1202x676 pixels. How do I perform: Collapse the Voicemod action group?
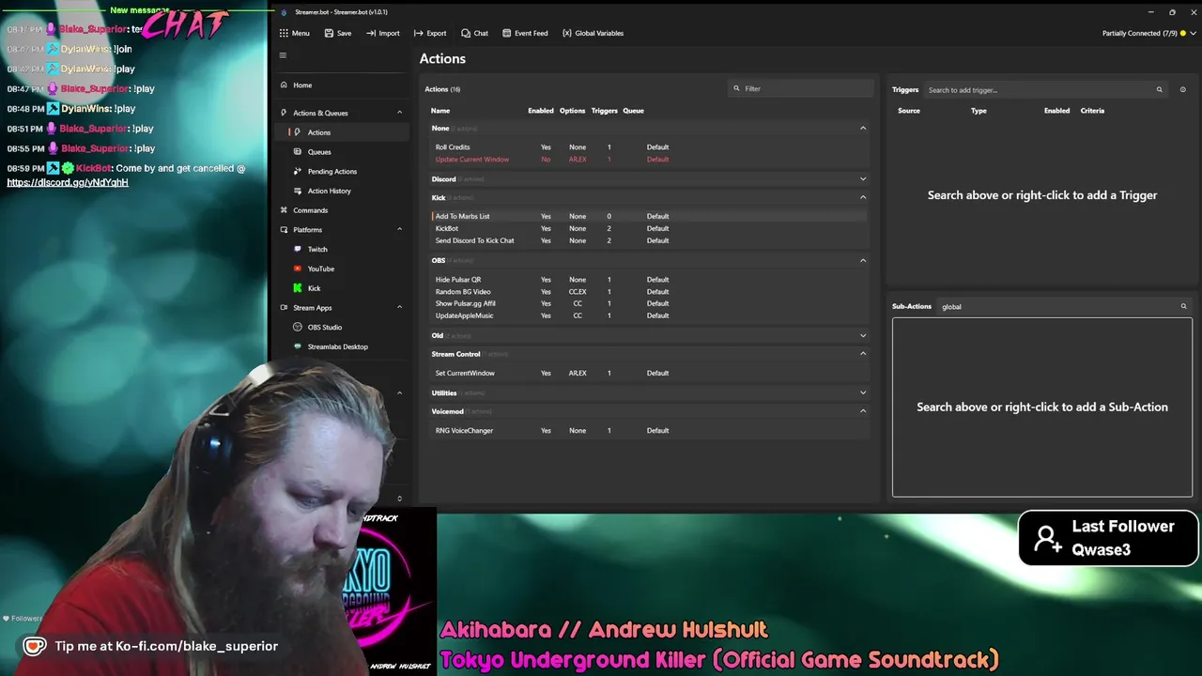coord(863,411)
